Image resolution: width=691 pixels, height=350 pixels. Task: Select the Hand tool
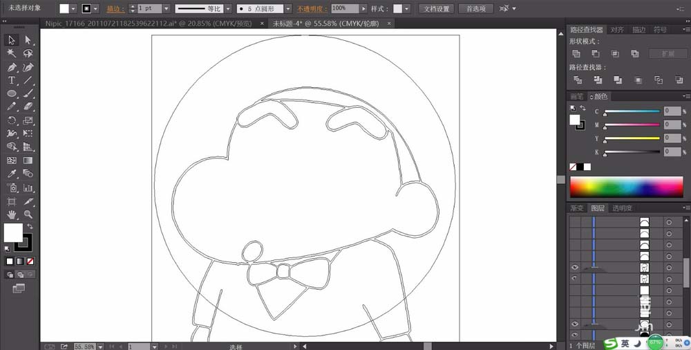coord(12,215)
